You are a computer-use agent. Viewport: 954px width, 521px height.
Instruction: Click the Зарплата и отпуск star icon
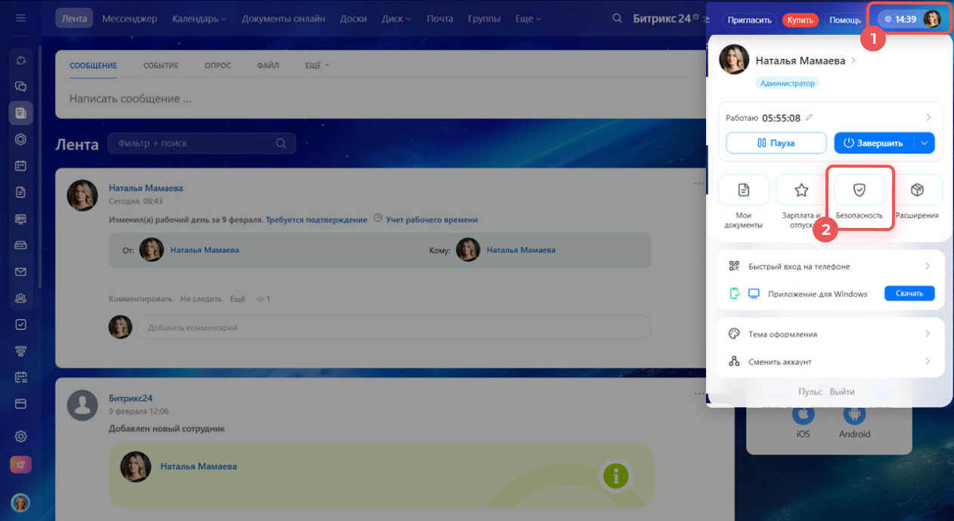(801, 190)
